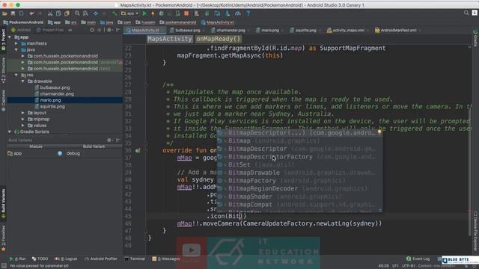This screenshot has height=269, width=479.
Task: Click the green Run app button
Action: tap(144, 13)
